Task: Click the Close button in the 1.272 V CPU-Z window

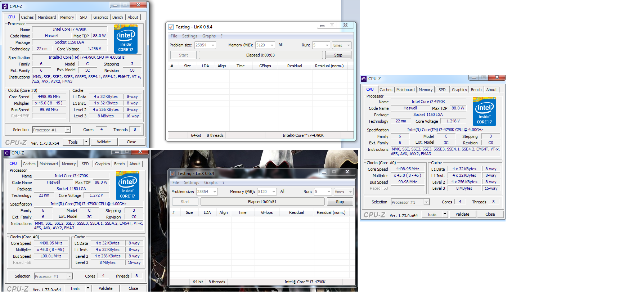Action: tap(133, 288)
